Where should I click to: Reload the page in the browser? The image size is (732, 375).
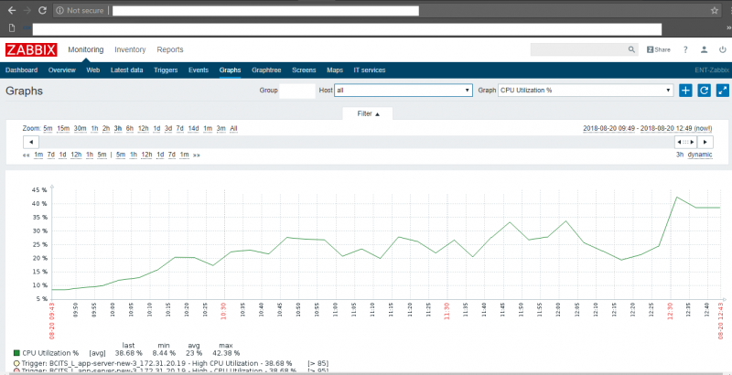[x=43, y=11]
